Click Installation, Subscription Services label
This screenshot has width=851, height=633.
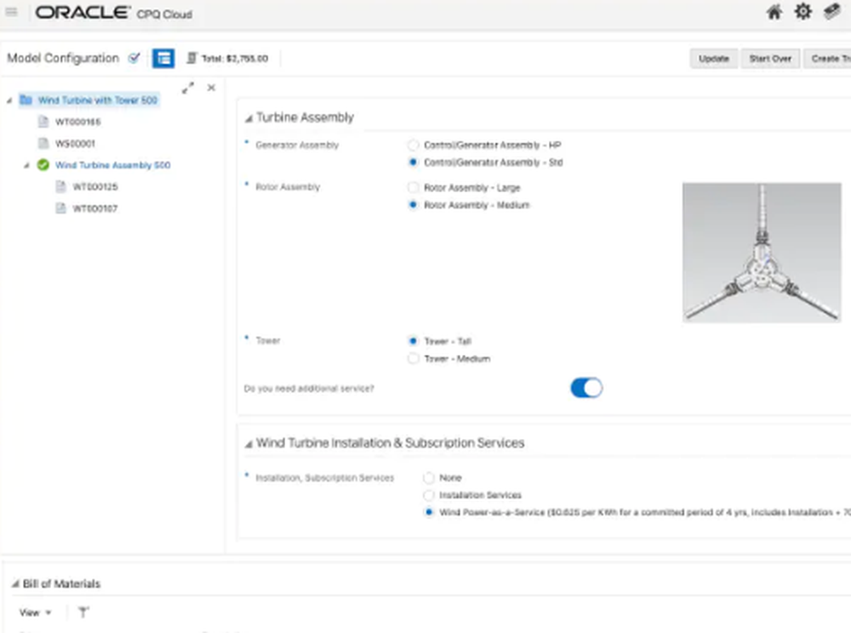[324, 478]
